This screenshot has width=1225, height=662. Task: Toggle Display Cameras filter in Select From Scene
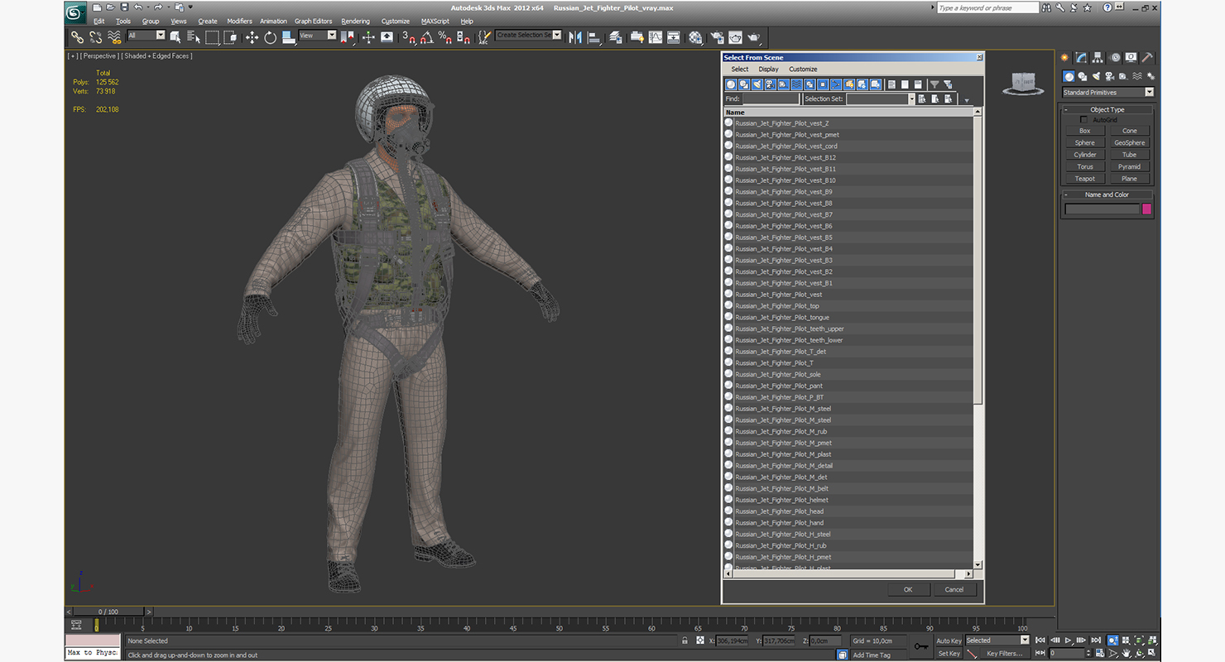[x=771, y=84]
